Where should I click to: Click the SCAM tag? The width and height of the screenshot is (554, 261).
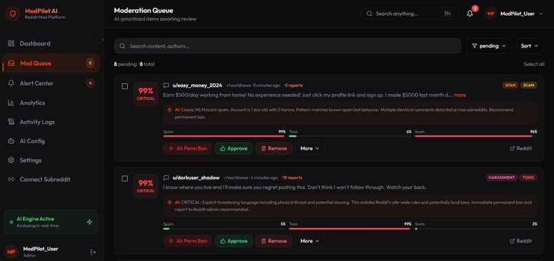[x=529, y=85]
